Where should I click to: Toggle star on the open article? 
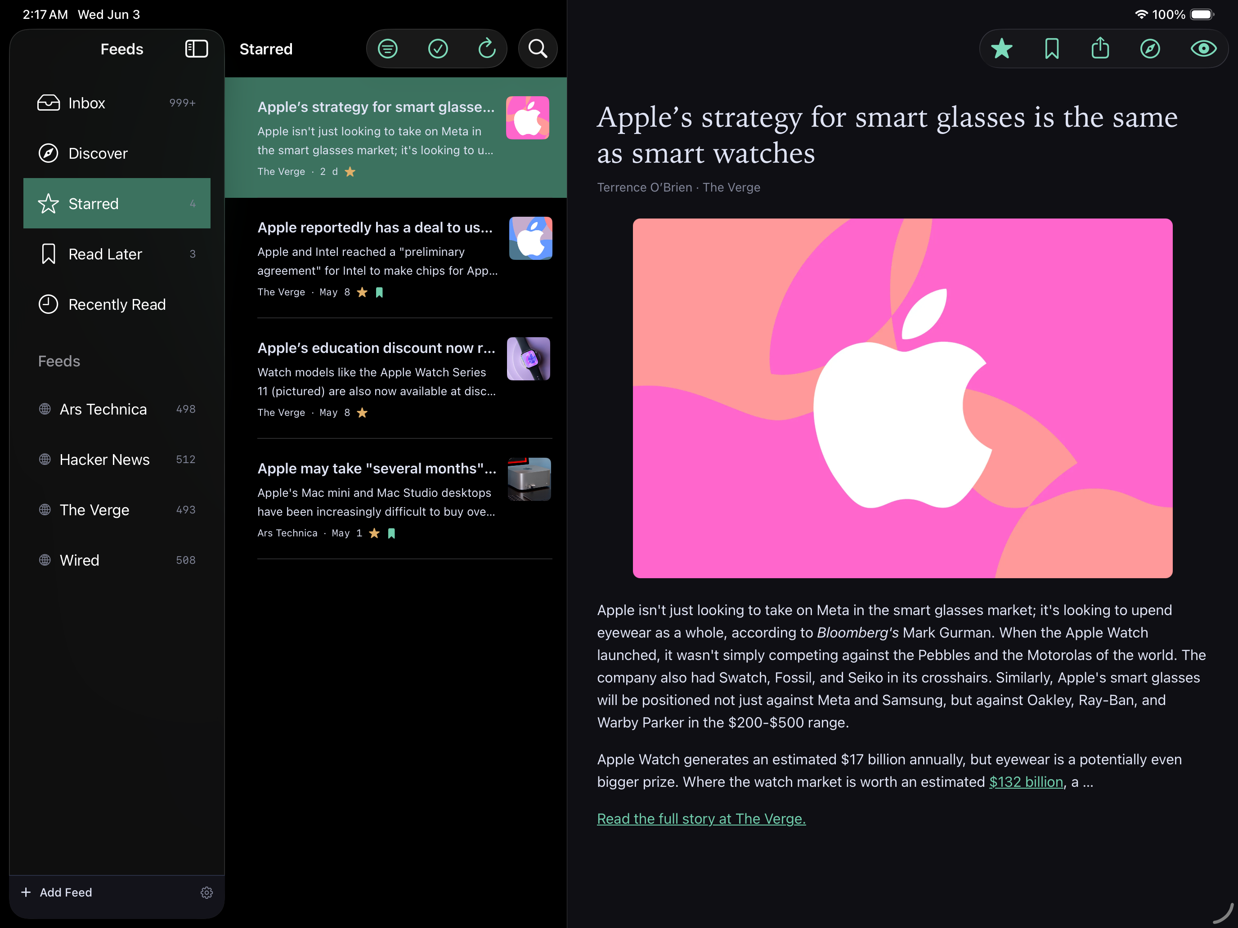coord(1002,49)
